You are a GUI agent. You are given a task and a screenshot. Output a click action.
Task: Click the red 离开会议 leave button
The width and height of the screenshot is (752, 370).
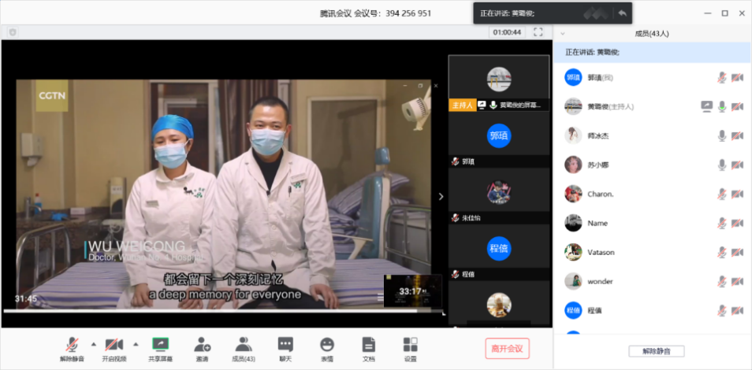[x=508, y=349]
